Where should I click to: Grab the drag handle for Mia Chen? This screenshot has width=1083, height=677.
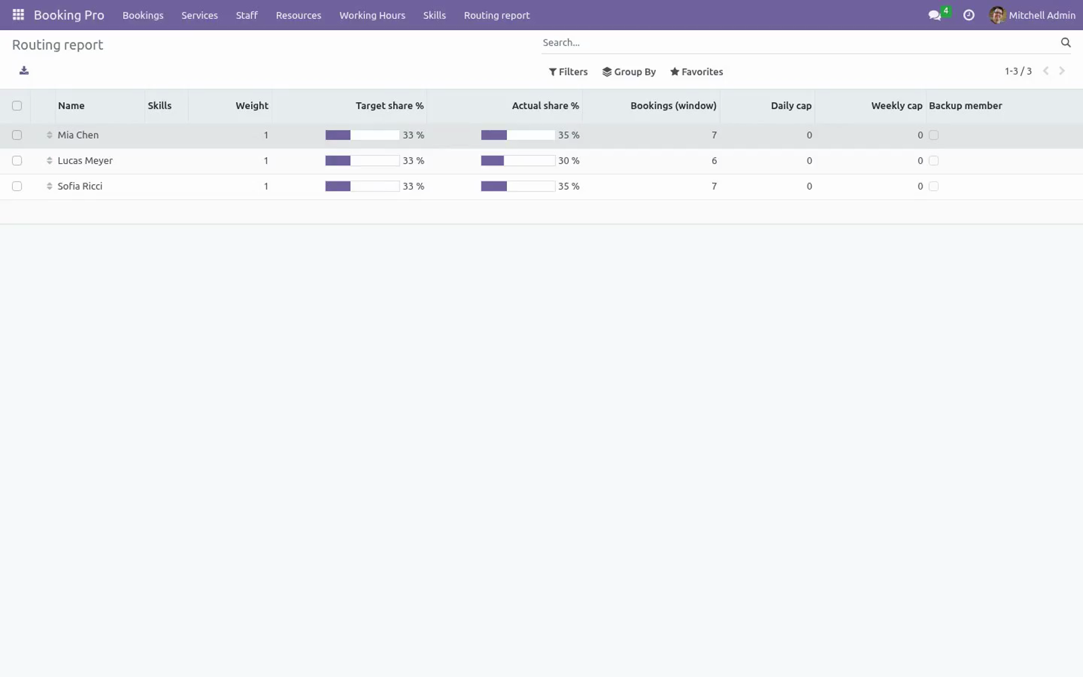point(49,135)
